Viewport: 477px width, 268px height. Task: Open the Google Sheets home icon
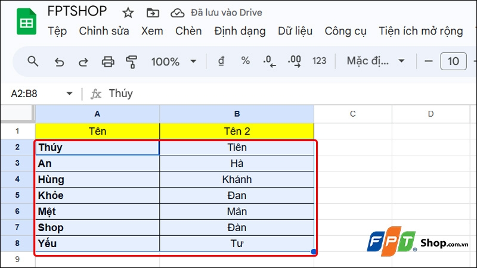26,21
